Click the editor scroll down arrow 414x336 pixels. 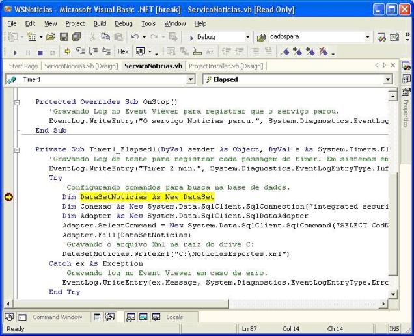tap(393, 294)
